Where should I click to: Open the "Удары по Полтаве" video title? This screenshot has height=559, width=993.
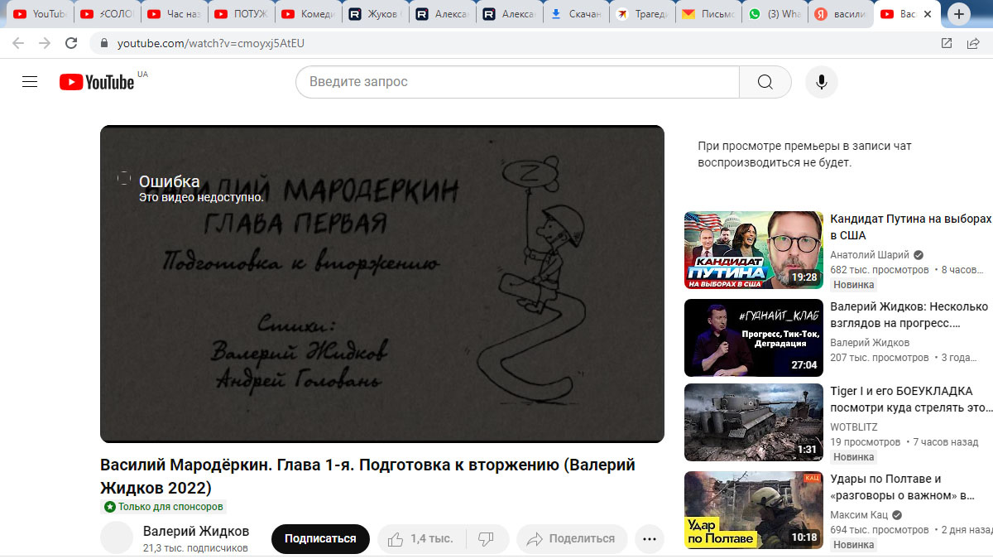(903, 487)
